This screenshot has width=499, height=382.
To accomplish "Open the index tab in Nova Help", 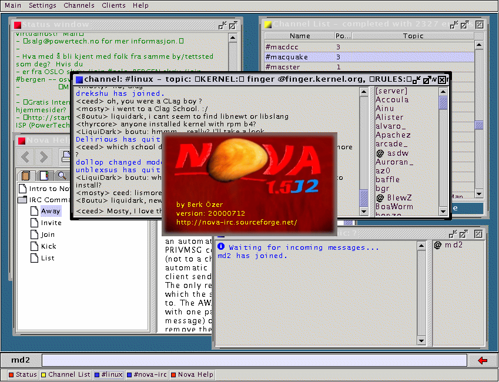I will 44,175.
